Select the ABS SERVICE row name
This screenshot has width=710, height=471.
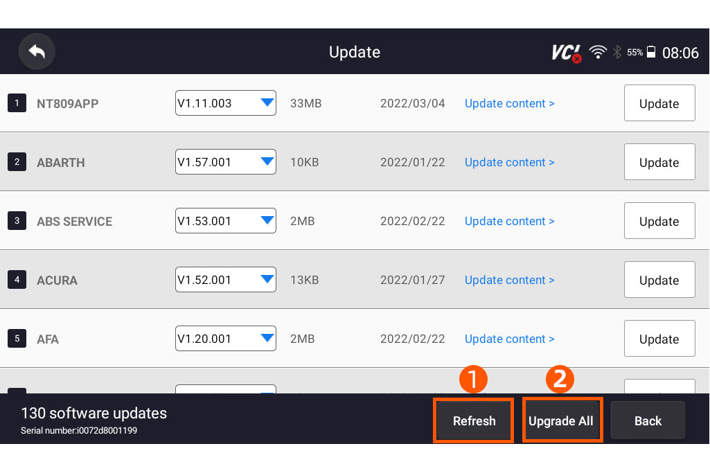(74, 222)
